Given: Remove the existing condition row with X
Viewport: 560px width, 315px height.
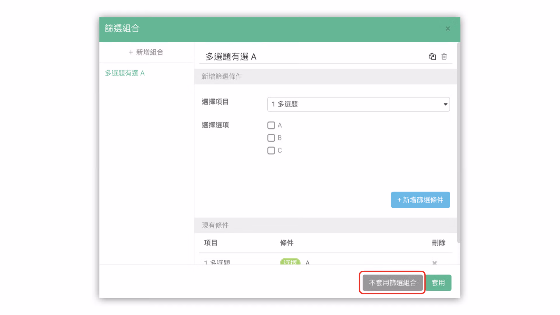Looking at the screenshot, I should pyautogui.click(x=435, y=262).
